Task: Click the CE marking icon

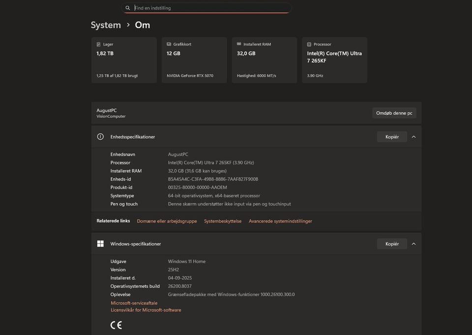Action: click(116, 325)
